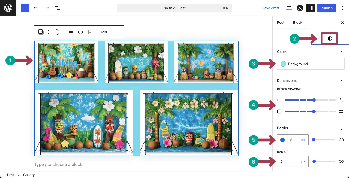The image size is (349, 178).
Task: Select the Block tab
Action: pos(297,23)
